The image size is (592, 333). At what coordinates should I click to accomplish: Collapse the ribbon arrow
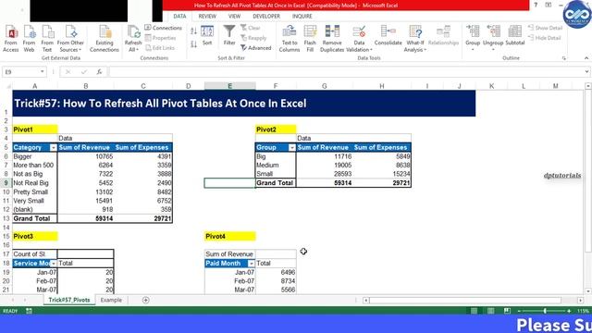[586, 58]
